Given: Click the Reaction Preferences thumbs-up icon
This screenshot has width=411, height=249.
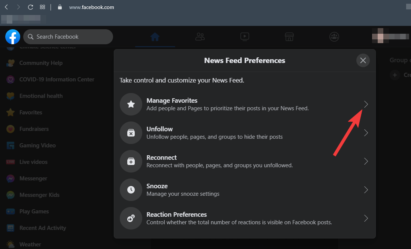Looking at the screenshot, I should click(131, 218).
